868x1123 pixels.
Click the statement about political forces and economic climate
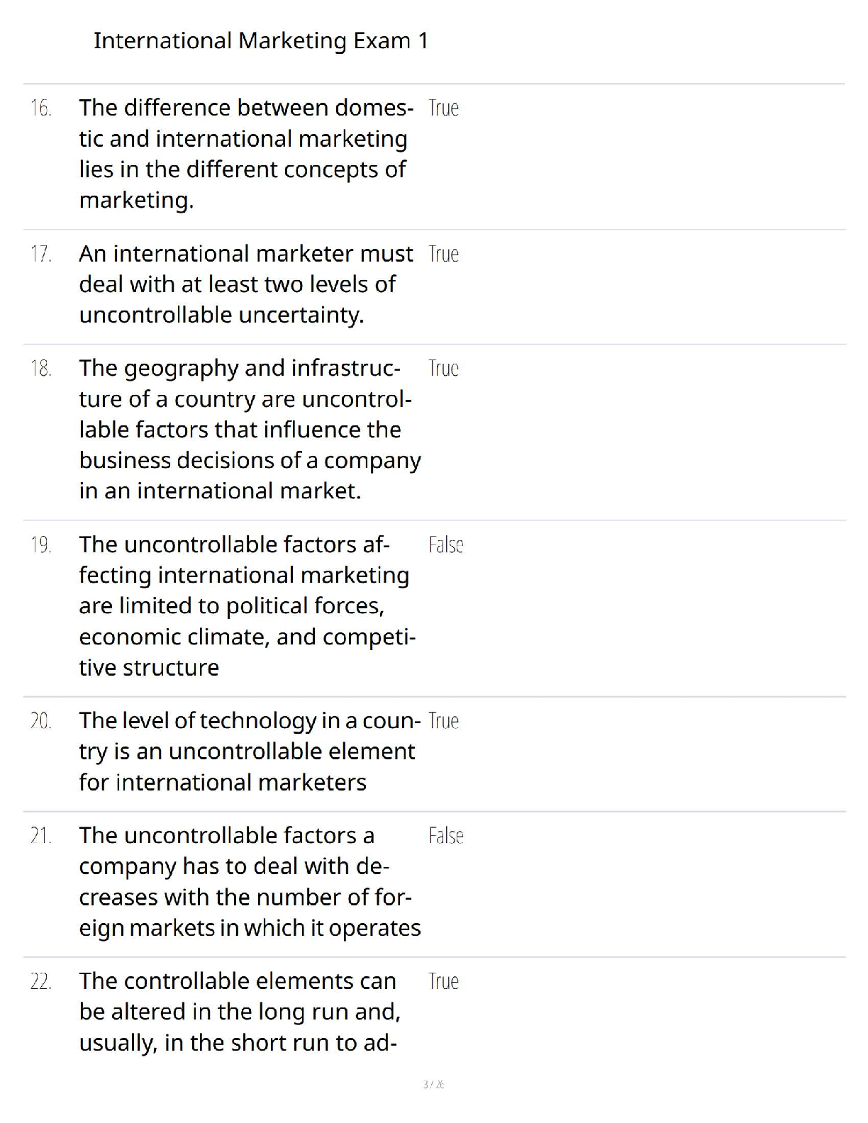pyautogui.click(x=246, y=606)
